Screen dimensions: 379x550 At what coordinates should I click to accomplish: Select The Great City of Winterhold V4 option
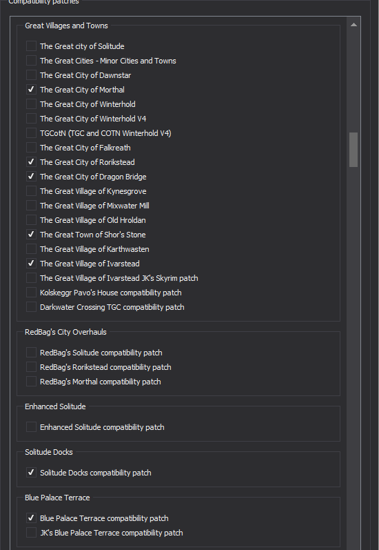(31, 119)
